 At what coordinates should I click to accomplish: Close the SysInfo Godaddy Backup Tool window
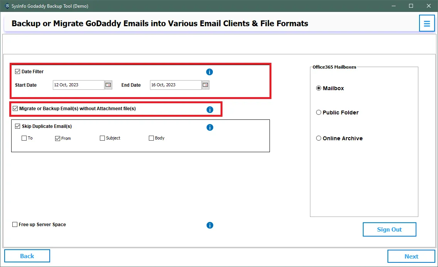pos(428,6)
